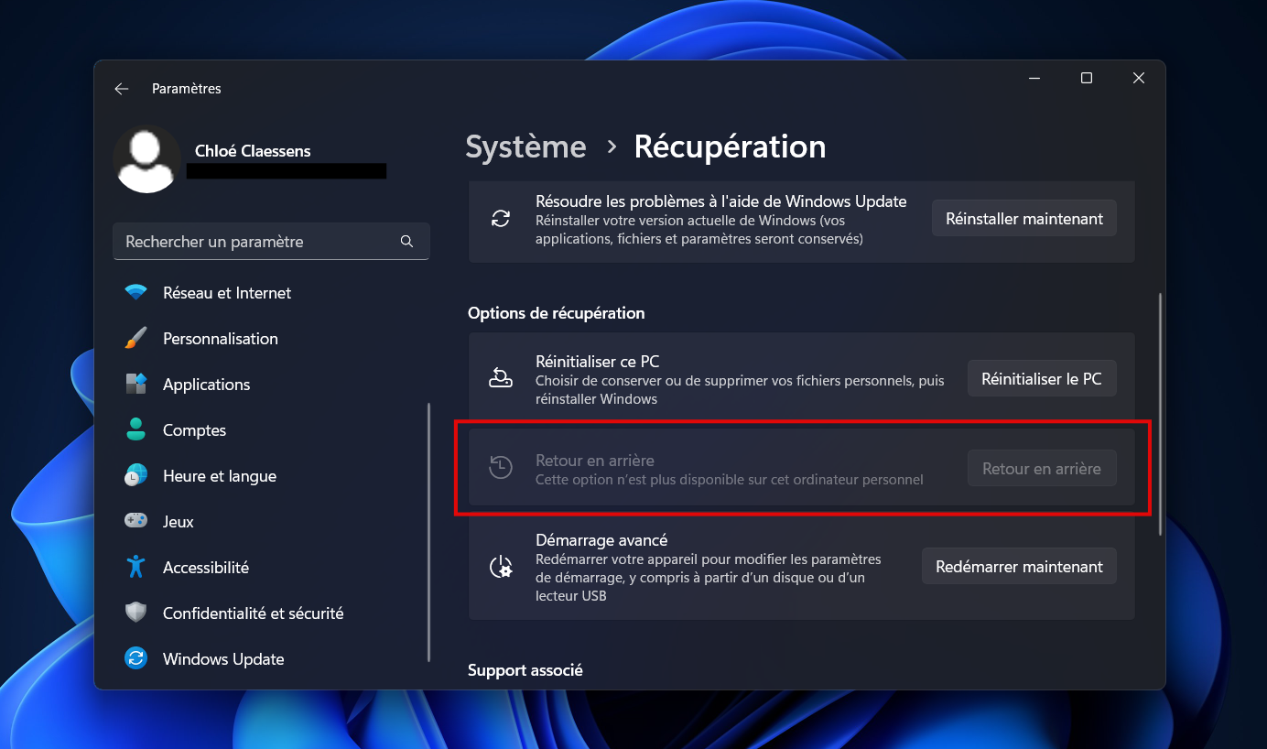Viewport: 1267px width, 749px height.
Task: Click the disabled Retour en arrière button
Action: (x=1042, y=468)
